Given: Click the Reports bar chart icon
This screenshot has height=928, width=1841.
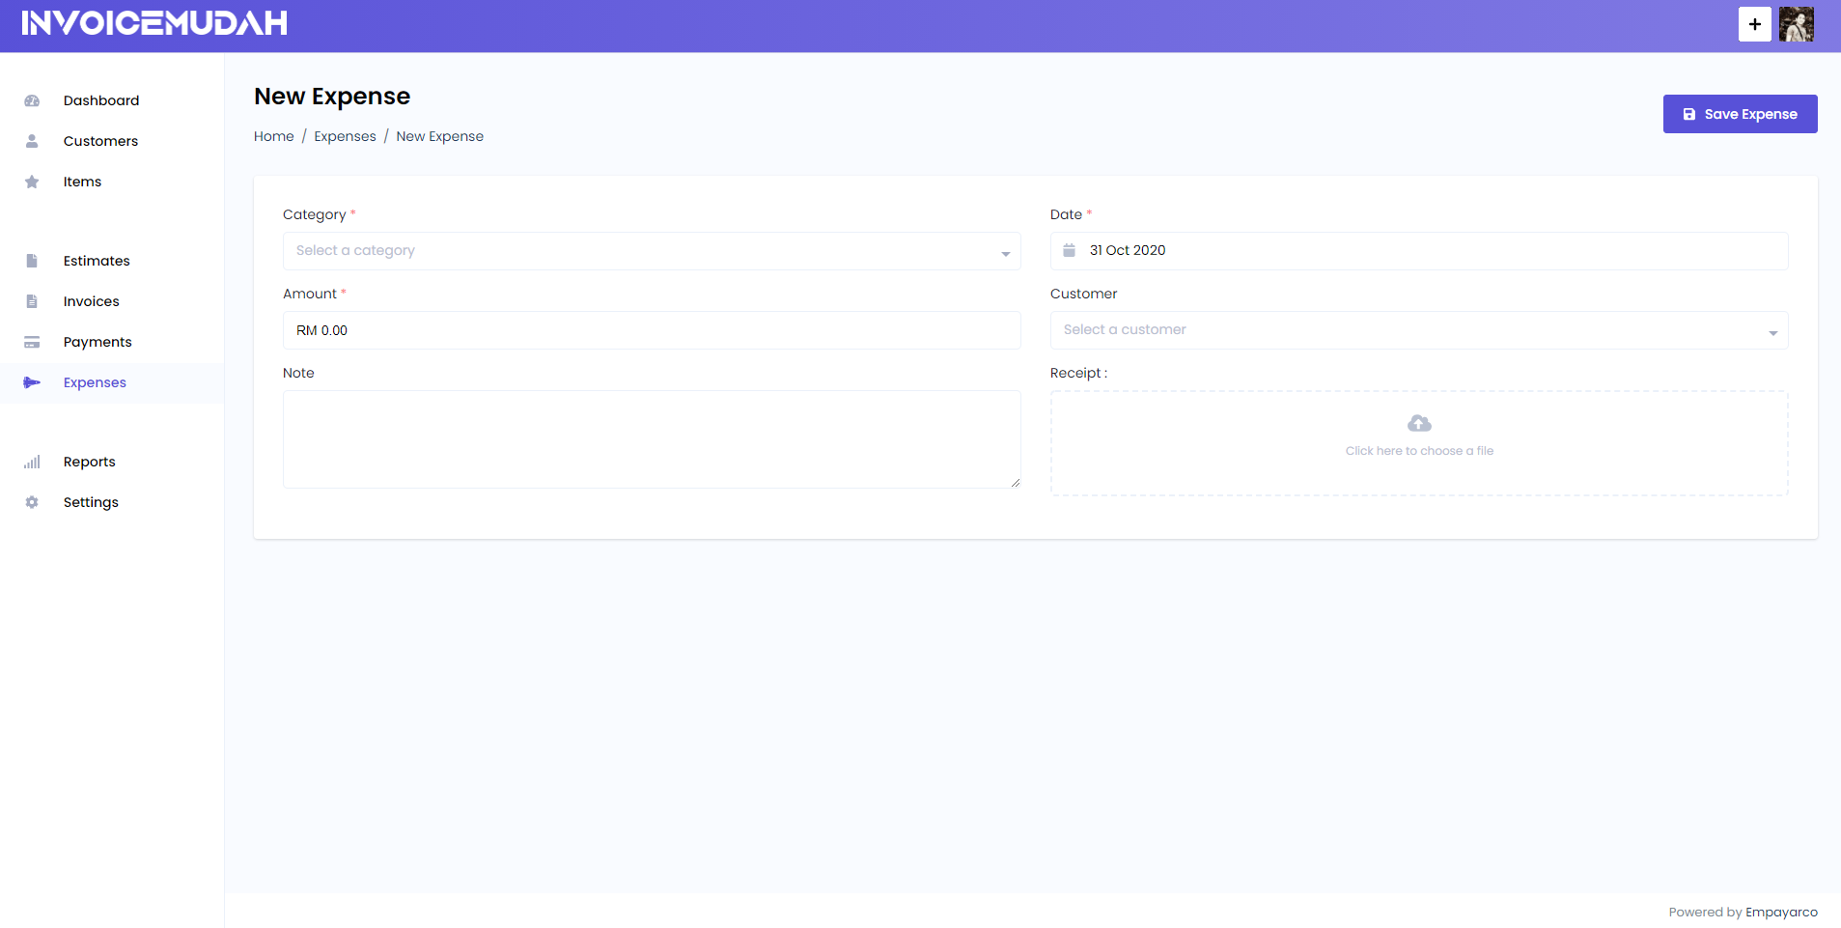Looking at the screenshot, I should coord(32,462).
